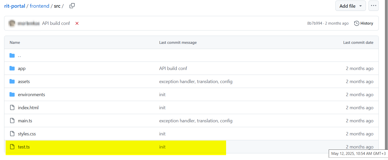Click the parent directory folder icon
The width and height of the screenshot is (388, 160).
click(x=12, y=55)
